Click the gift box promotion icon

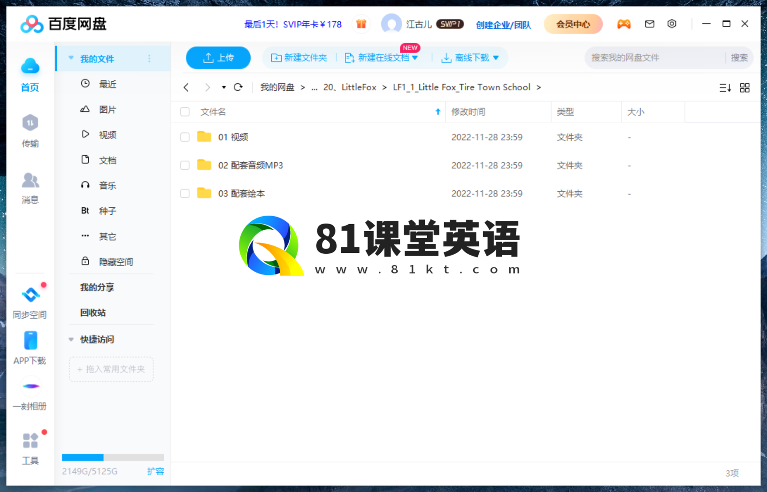[x=361, y=24]
